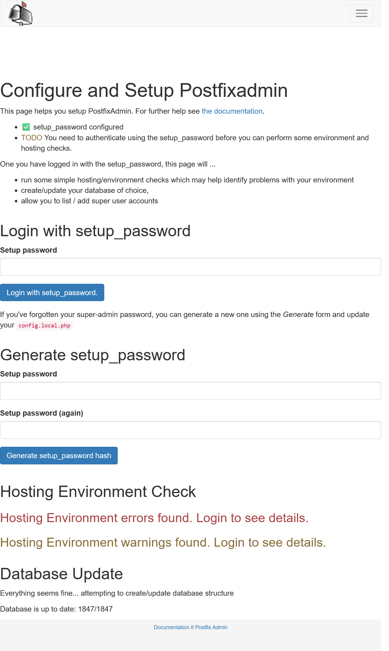Screen dimensions: 389x651
Task: Click the Login with setup_password heading
Action: pos(95,231)
